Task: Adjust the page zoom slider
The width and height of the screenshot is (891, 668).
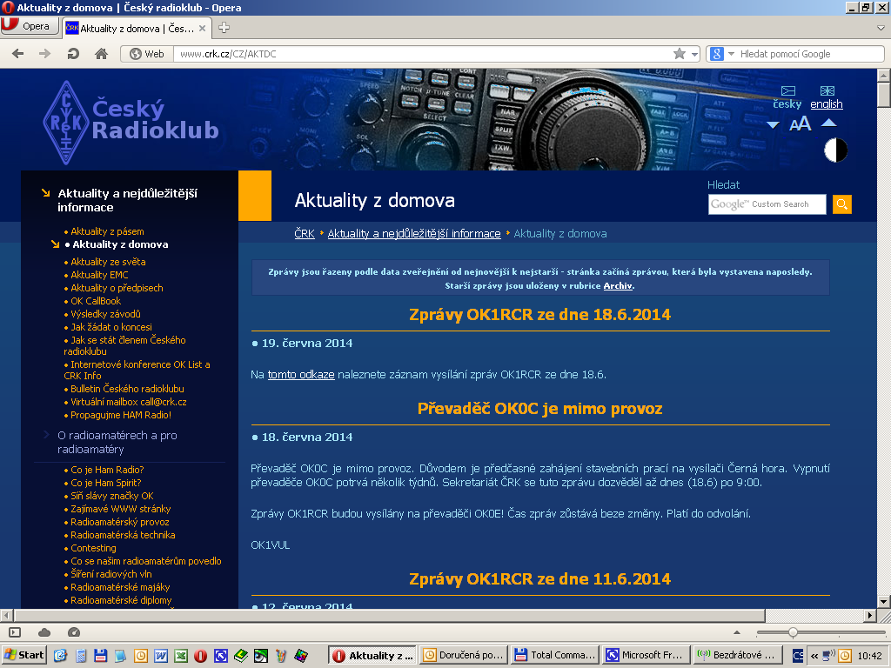Action: (793, 632)
